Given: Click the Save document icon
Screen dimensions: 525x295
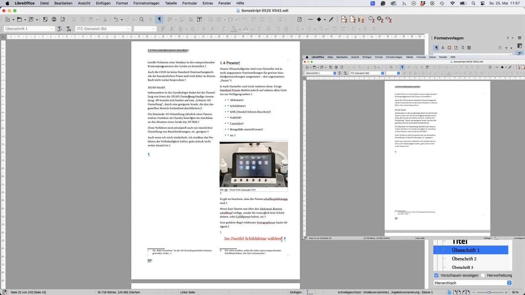Looking at the screenshot, I should pos(31,19).
